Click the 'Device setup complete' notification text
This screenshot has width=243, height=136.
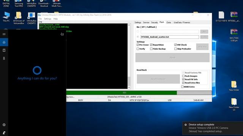coord(201,125)
